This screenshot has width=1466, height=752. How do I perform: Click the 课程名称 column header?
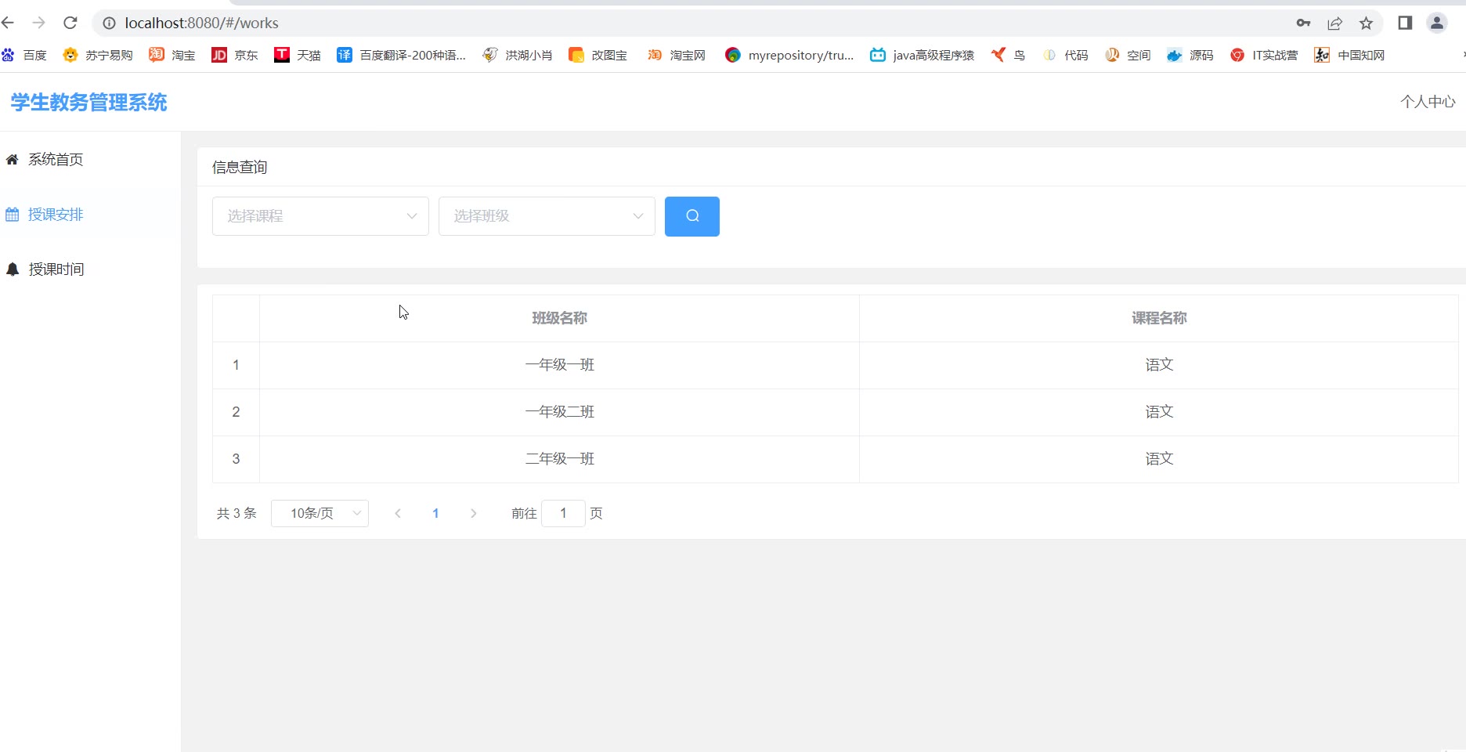(1159, 318)
